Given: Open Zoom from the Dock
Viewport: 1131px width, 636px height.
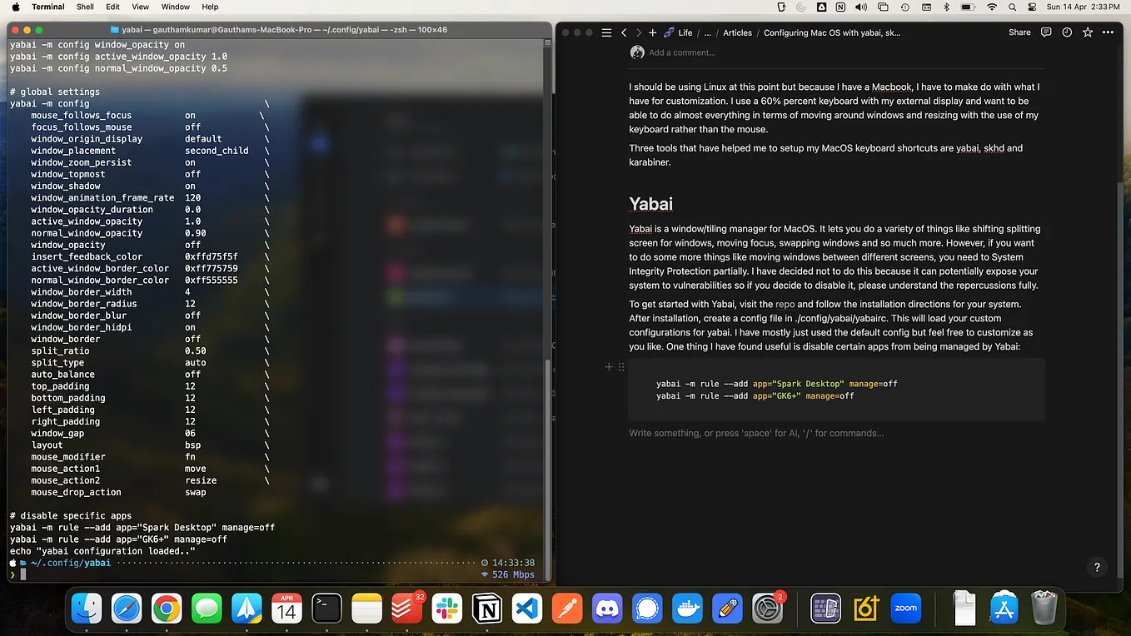Looking at the screenshot, I should [905, 609].
